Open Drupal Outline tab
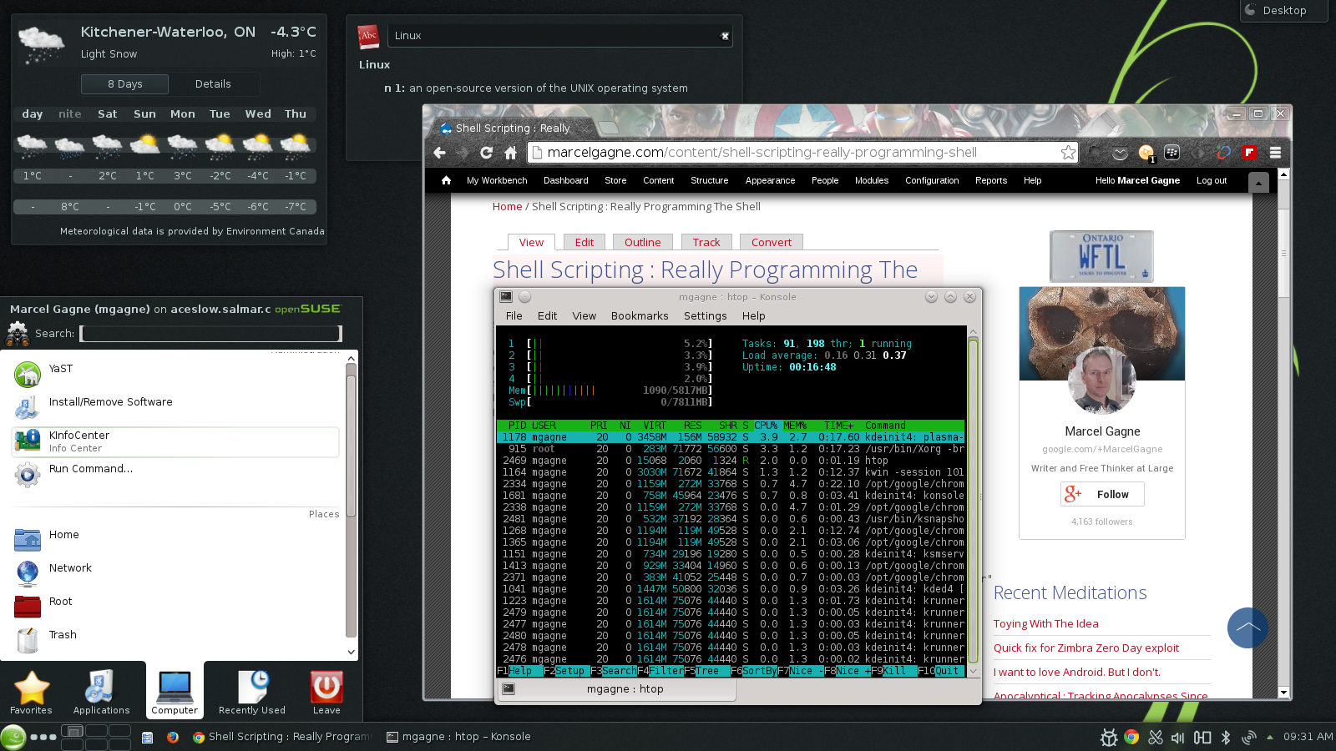The width and height of the screenshot is (1336, 751). [642, 242]
